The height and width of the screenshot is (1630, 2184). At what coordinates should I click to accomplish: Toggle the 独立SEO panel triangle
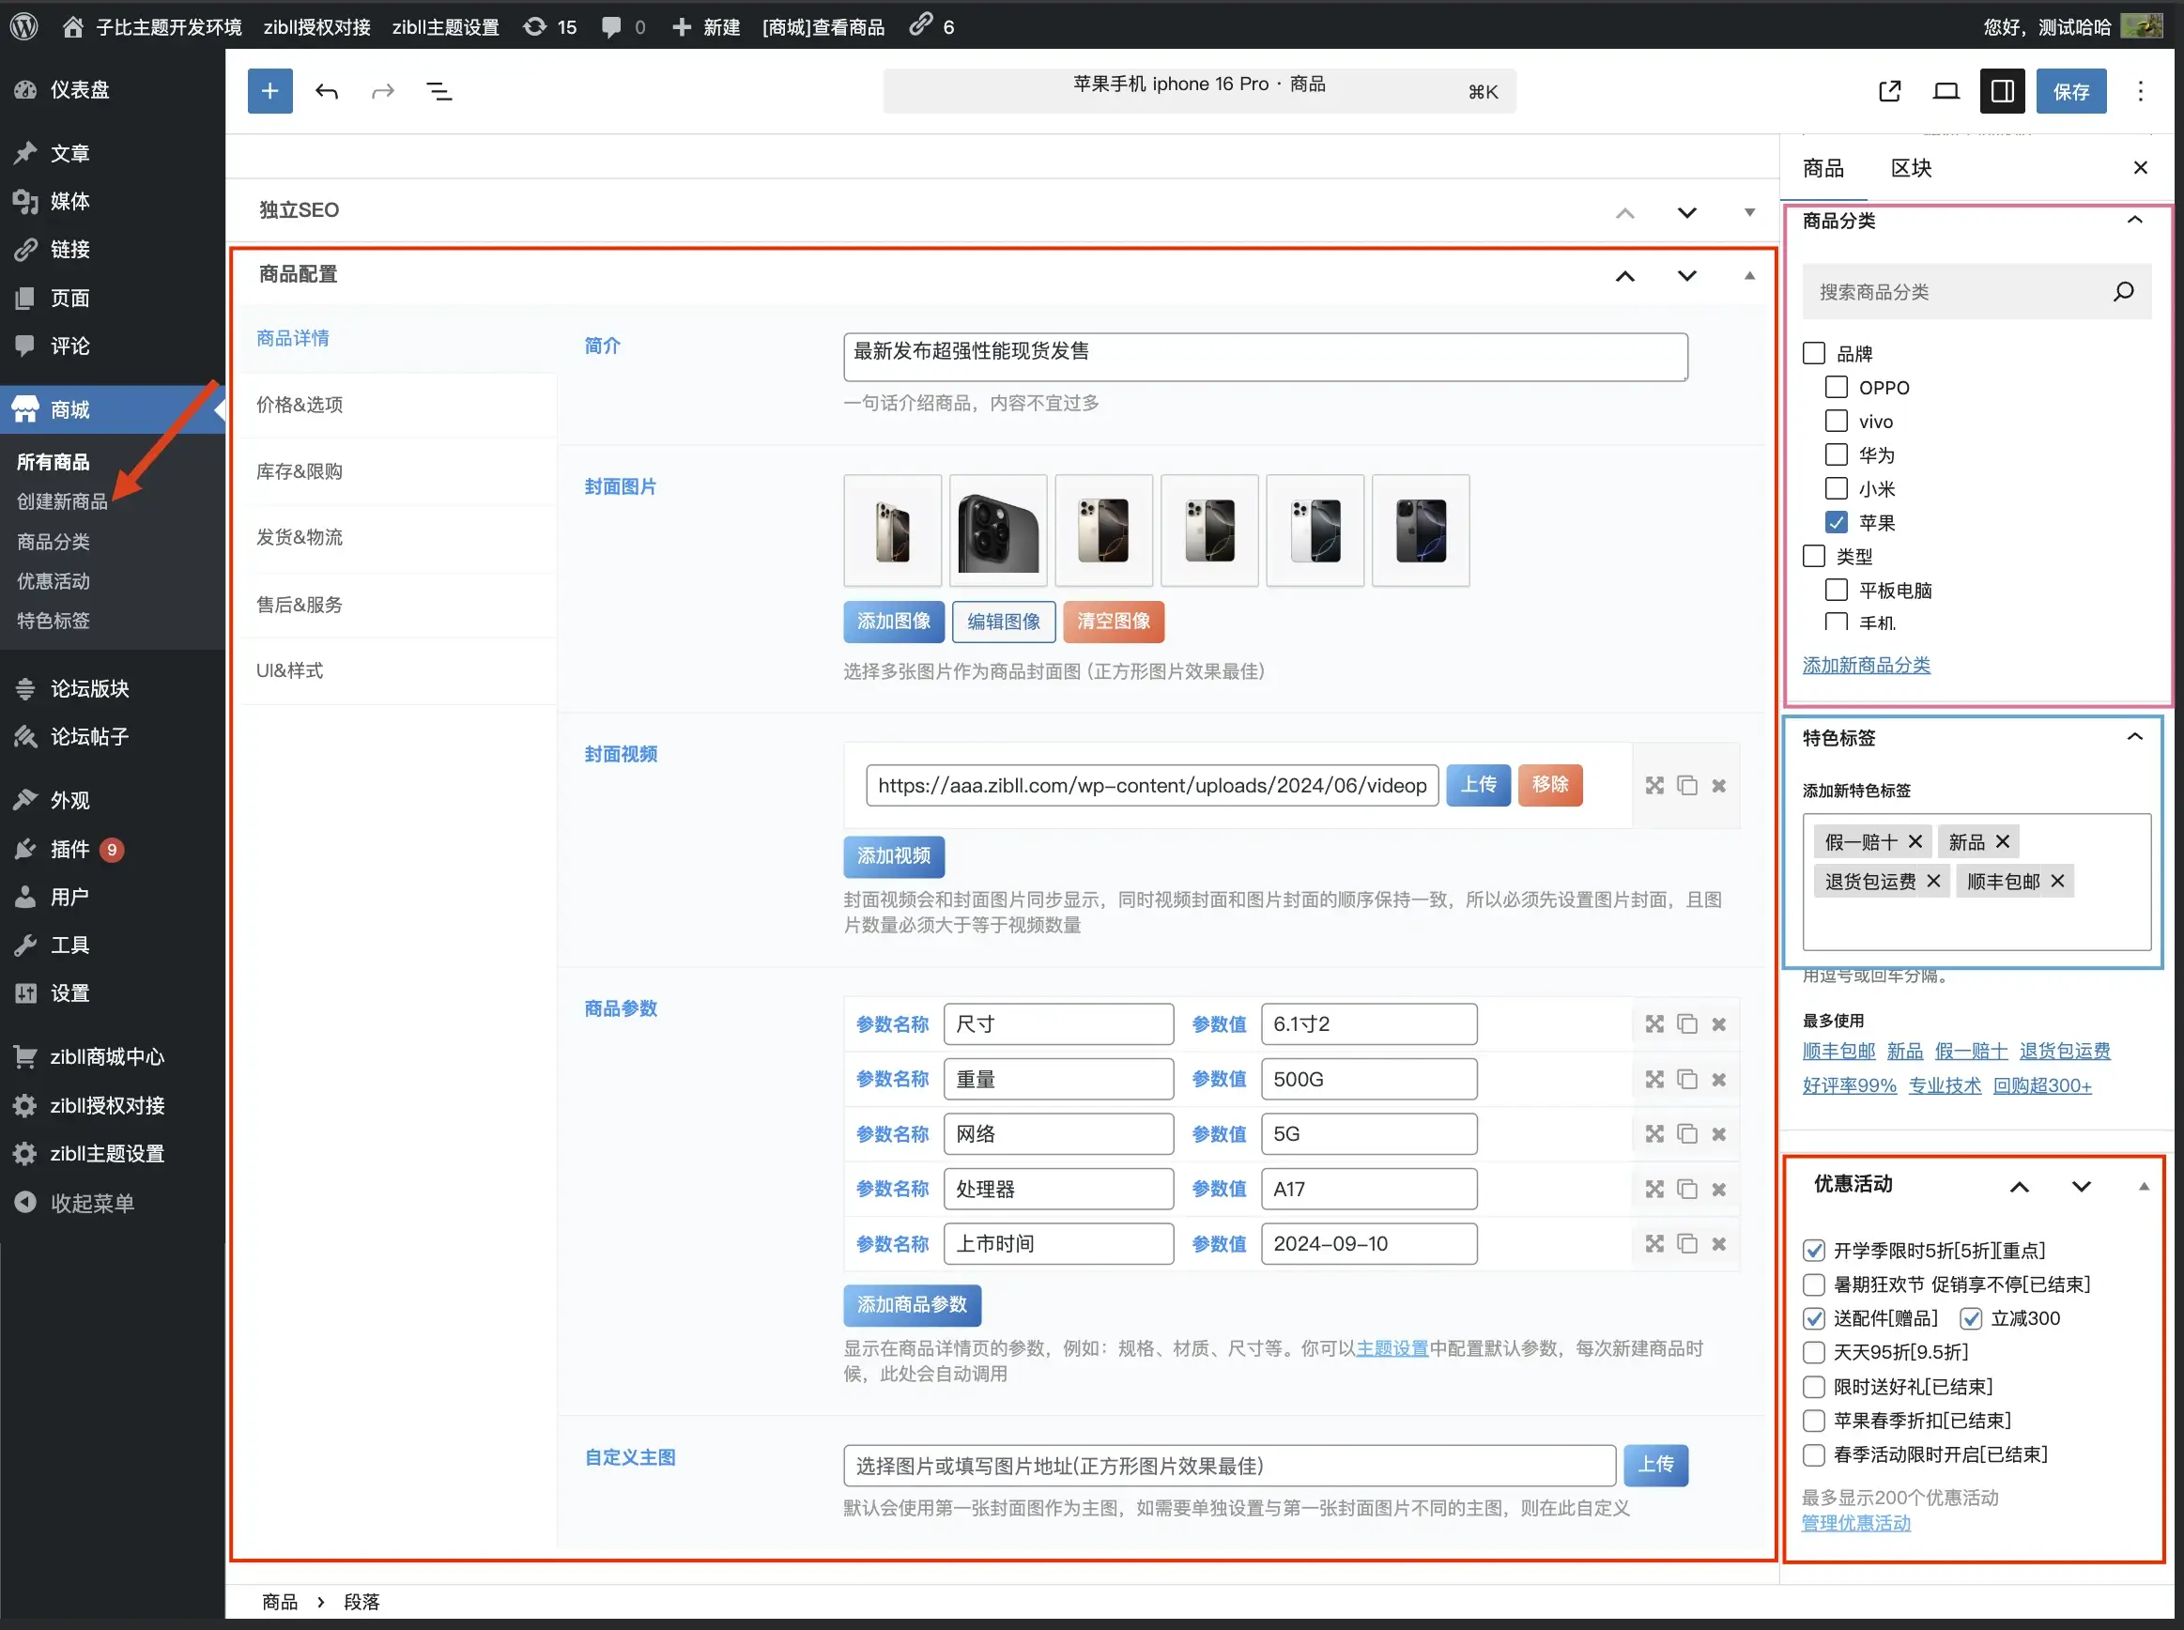coord(1749,212)
